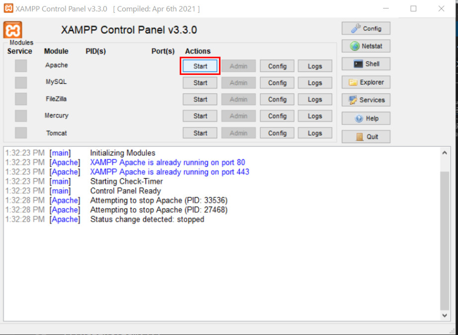Open the Mercury Logs menu
The height and width of the screenshot is (335, 458).
315,116
